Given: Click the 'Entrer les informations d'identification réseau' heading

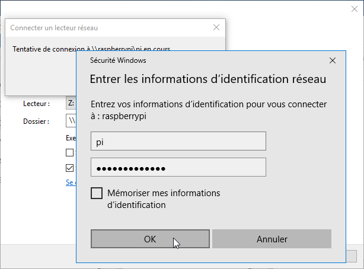Looking at the screenshot, I should pos(208,79).
